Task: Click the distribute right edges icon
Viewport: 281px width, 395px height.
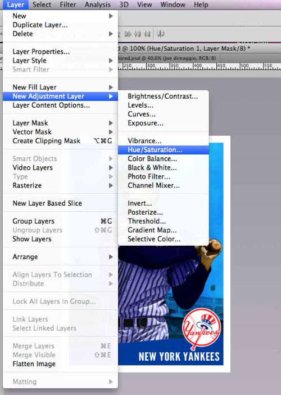Action: pos(147,34)
